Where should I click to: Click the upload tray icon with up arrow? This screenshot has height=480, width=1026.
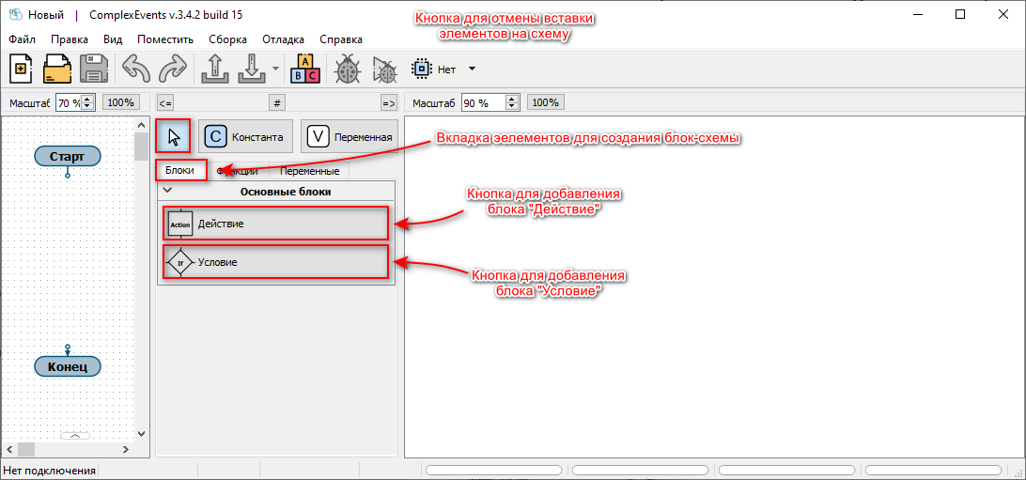click(215, 70)
